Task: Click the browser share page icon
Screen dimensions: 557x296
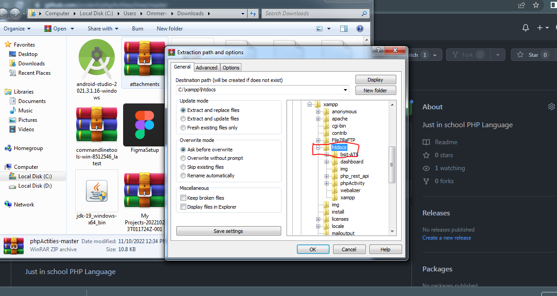Action: coord(522,5)
